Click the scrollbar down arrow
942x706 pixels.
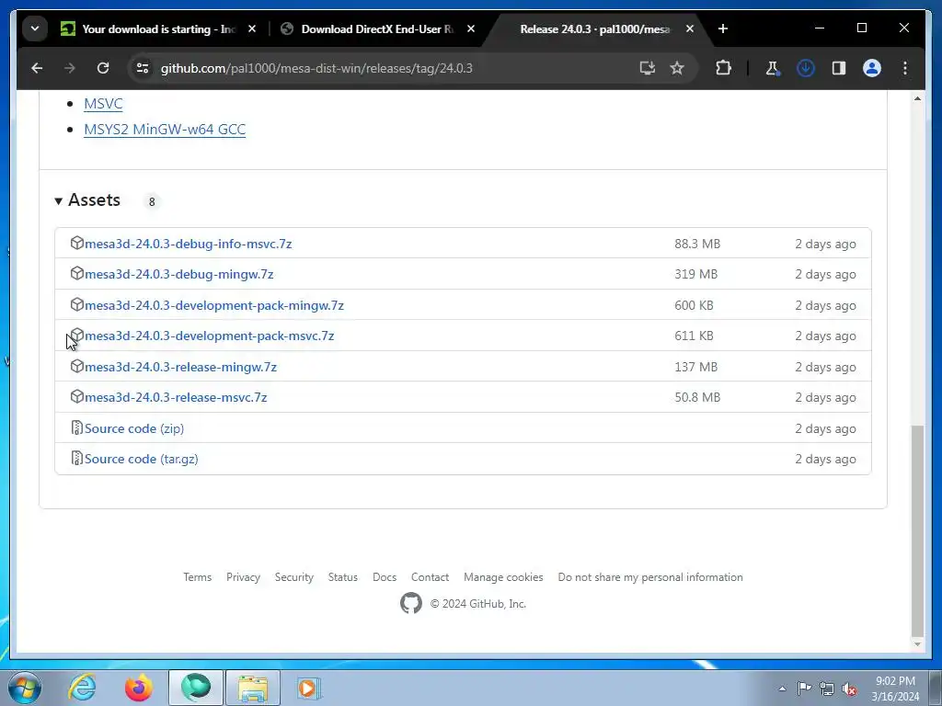point(917,644)
